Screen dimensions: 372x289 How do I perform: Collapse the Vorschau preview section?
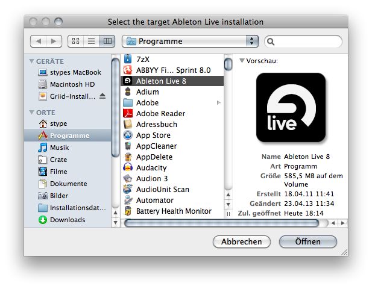tap(242, 61)
